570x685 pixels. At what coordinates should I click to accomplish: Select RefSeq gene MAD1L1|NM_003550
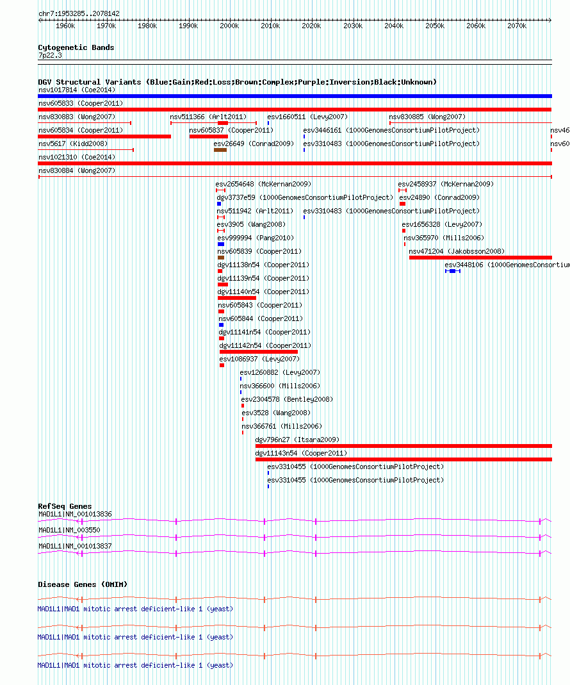69,531
